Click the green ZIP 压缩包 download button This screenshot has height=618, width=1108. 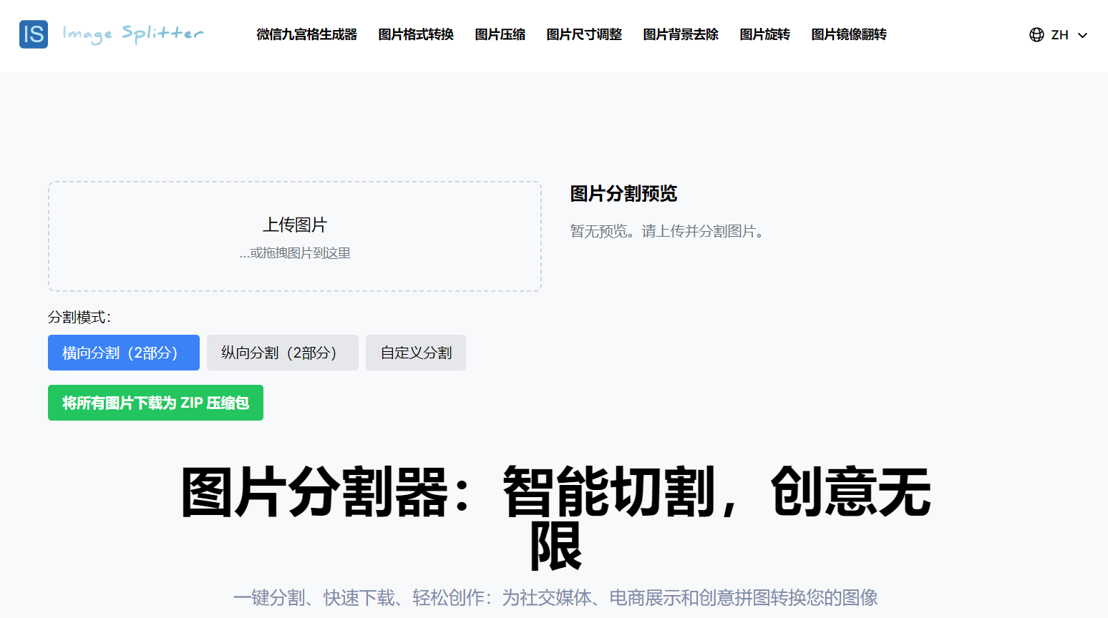155,403
